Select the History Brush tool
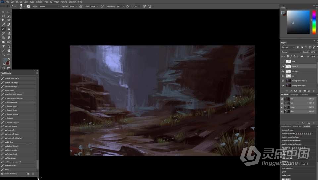The width and height of the screenshot is (318, 180). 3,33
